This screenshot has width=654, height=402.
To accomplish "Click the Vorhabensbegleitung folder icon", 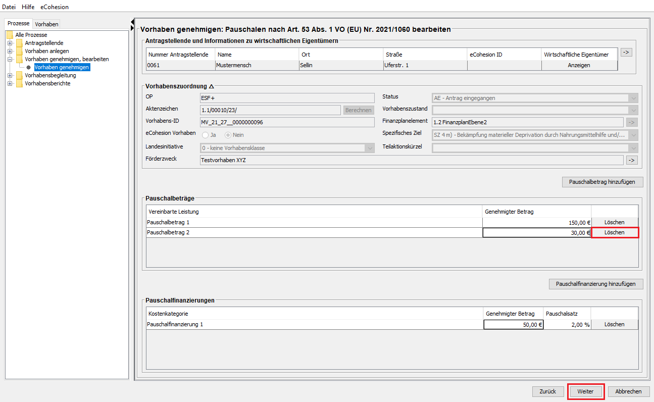I will click(x=20, y=75).
